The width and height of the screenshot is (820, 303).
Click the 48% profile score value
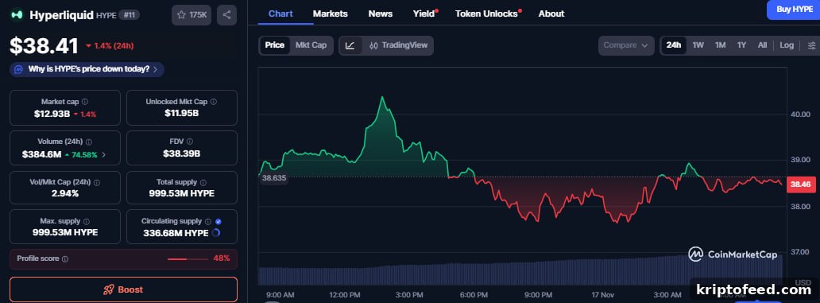(221, 258)
